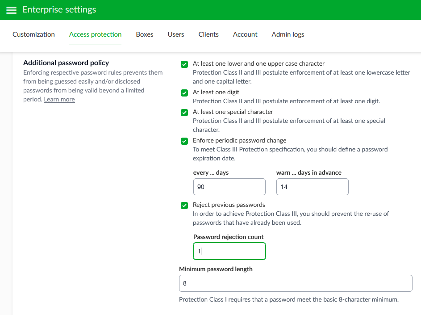Click the every ... days input field

coord(229,187)
